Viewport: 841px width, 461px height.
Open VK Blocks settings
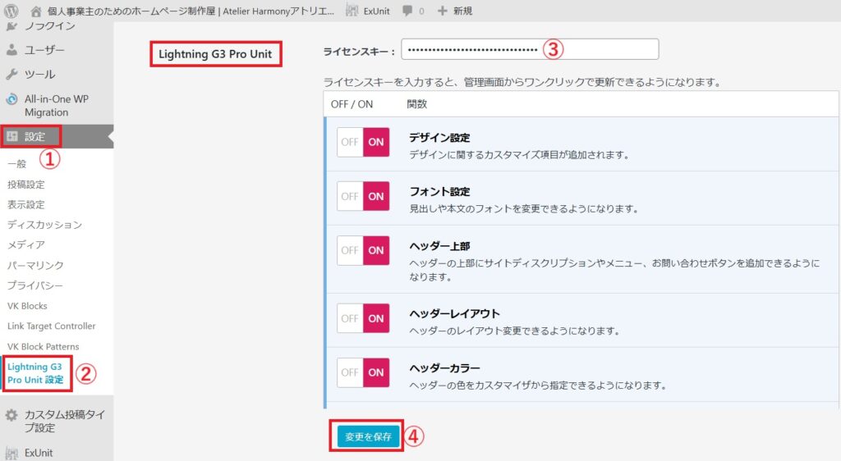tap(27, 306)
